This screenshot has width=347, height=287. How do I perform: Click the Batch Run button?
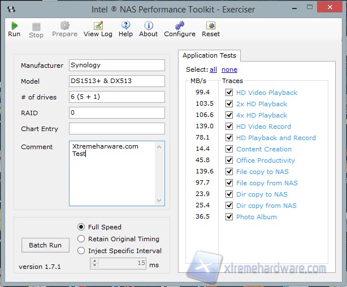(x=45, y=245)
